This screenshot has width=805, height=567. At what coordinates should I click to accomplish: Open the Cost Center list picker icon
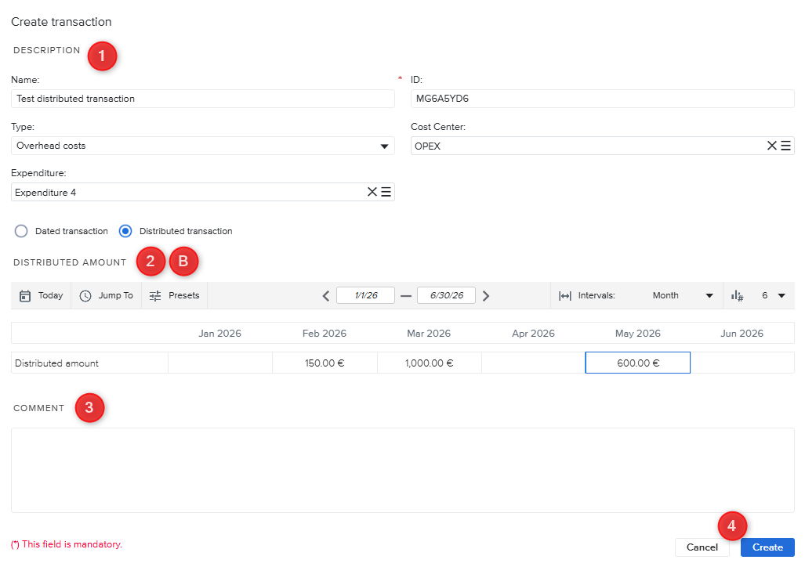[785, 146]
